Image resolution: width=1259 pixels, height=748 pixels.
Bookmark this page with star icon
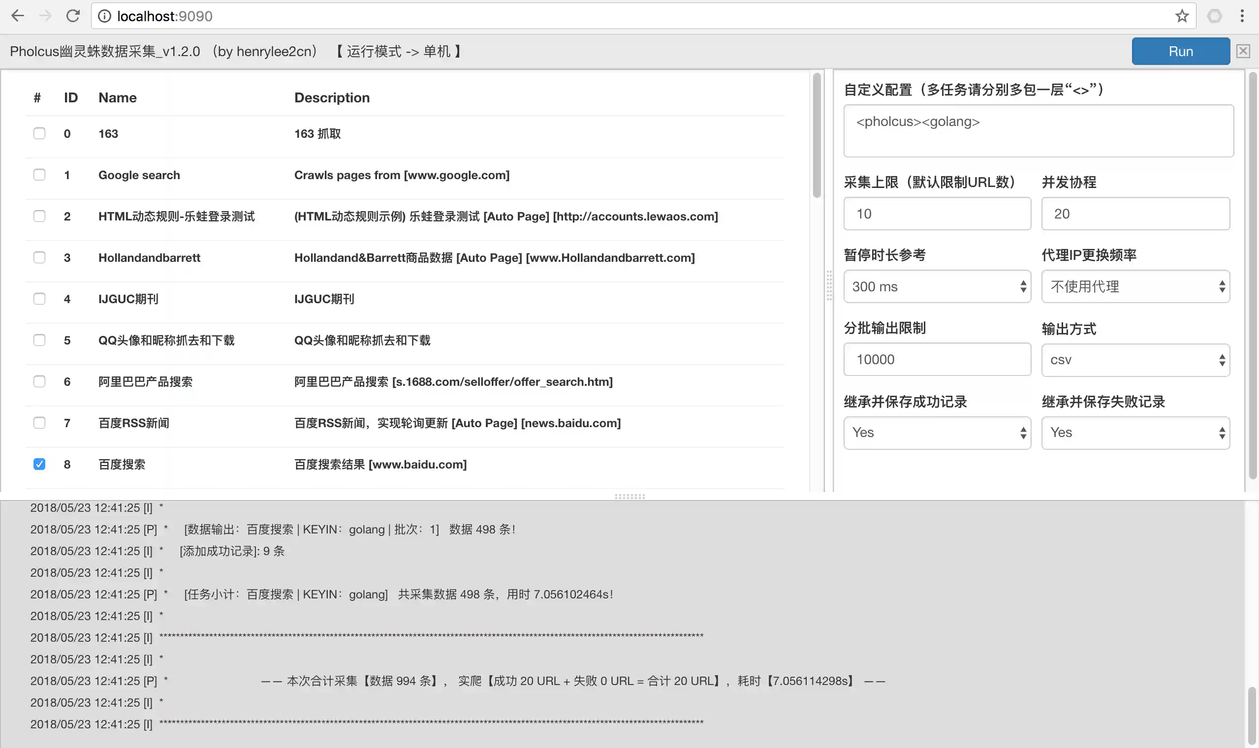(1182, 16)
